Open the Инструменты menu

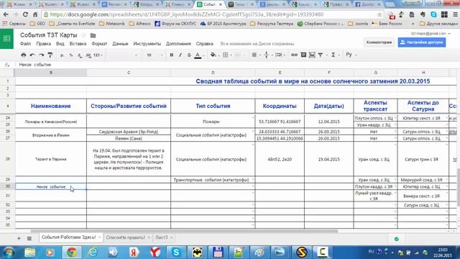147,43
